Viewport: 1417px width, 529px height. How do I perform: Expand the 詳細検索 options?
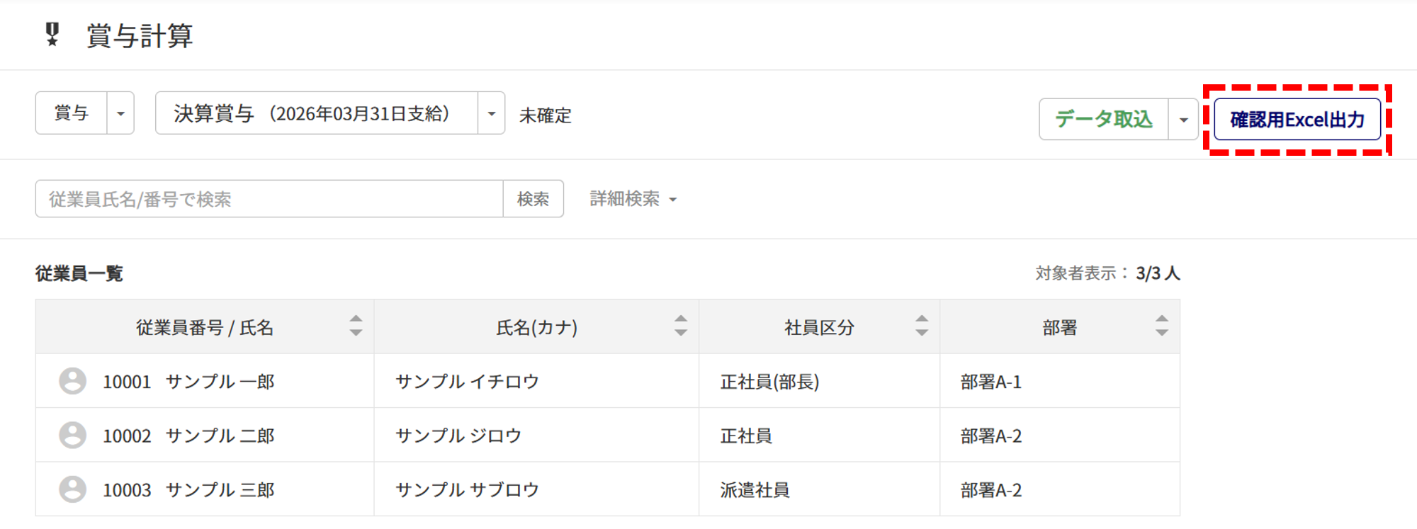[633, 199]
